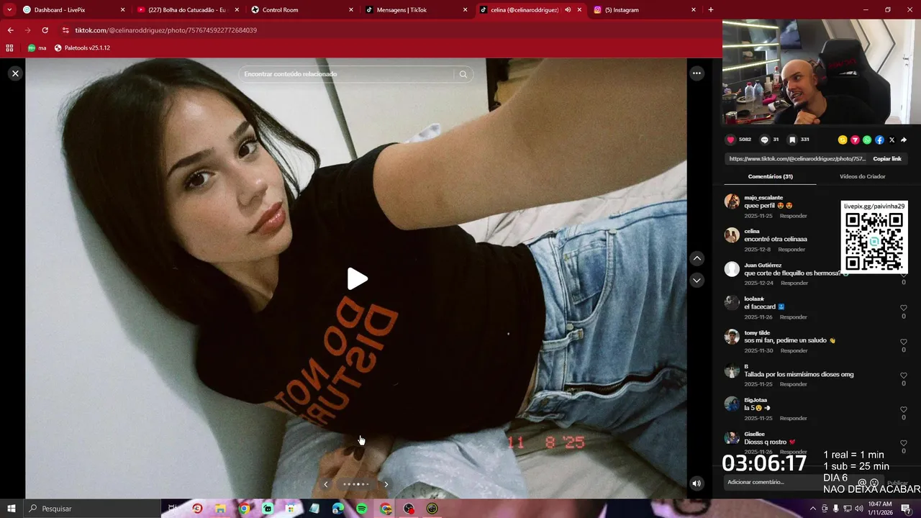Insert a mention with the @ icon
Viewport: 921px width, 518px height.
click(x=862, y=483)
